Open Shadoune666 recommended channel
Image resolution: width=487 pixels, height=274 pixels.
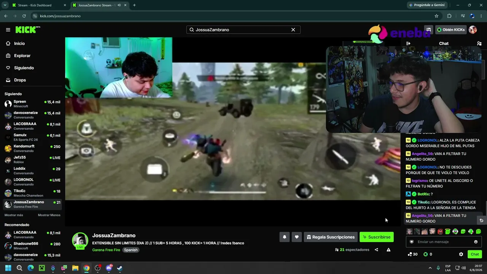(x=32, y=246)
